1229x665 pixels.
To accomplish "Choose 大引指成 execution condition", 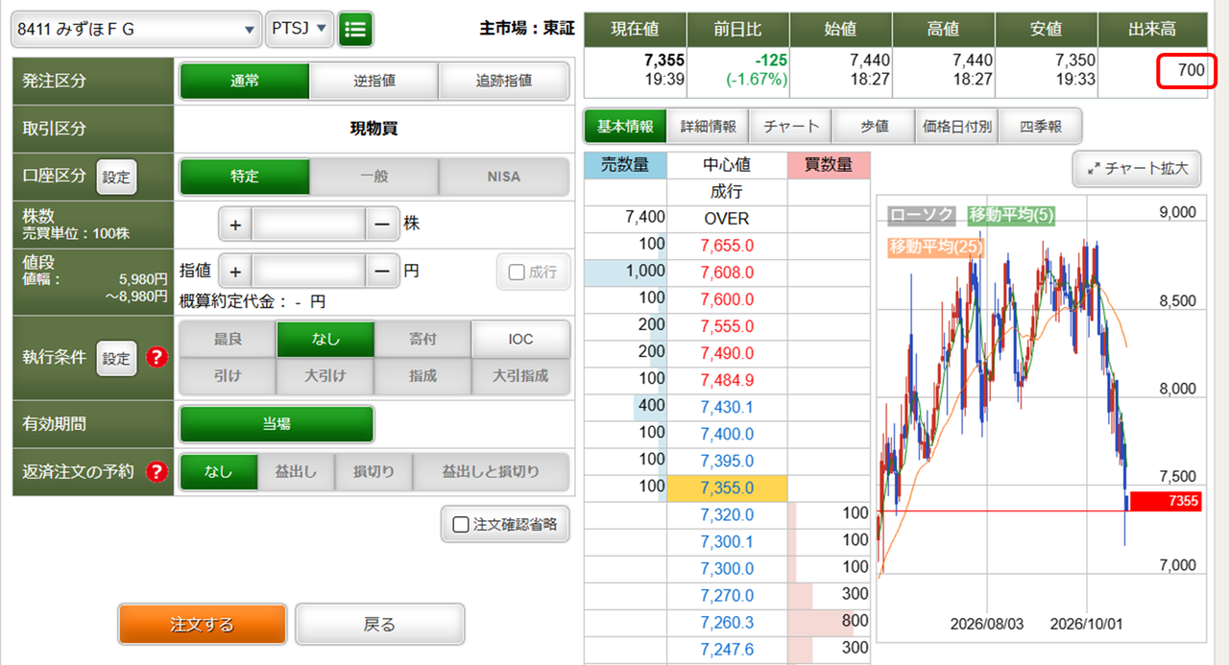I will point(520,375).
